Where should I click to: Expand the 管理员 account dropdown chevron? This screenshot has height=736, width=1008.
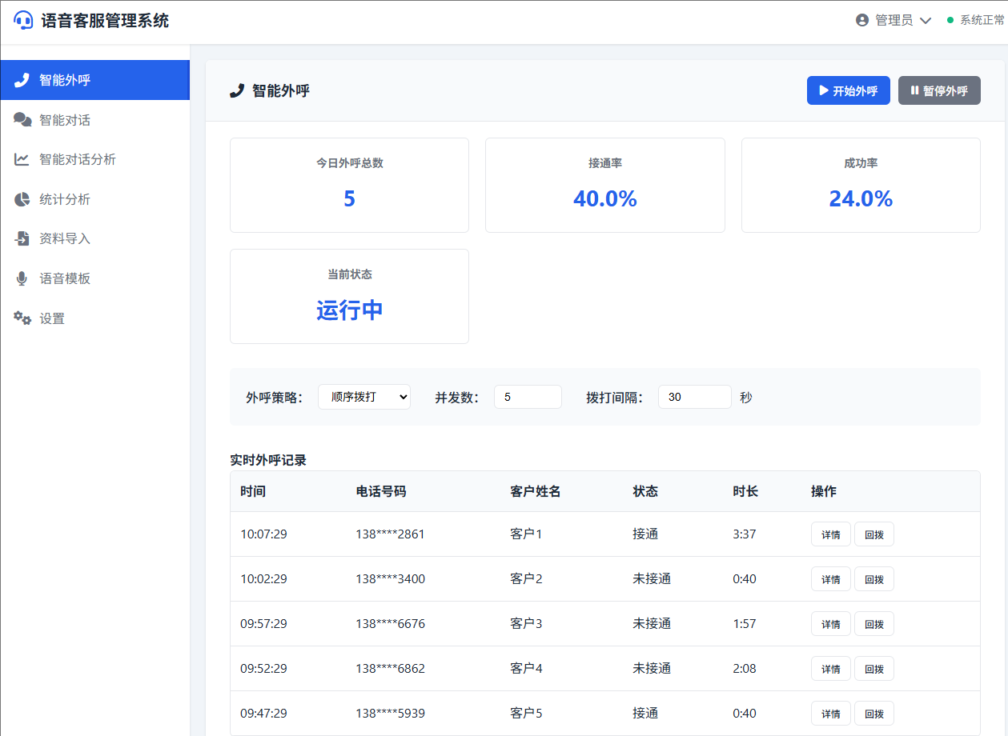point(926,21)
